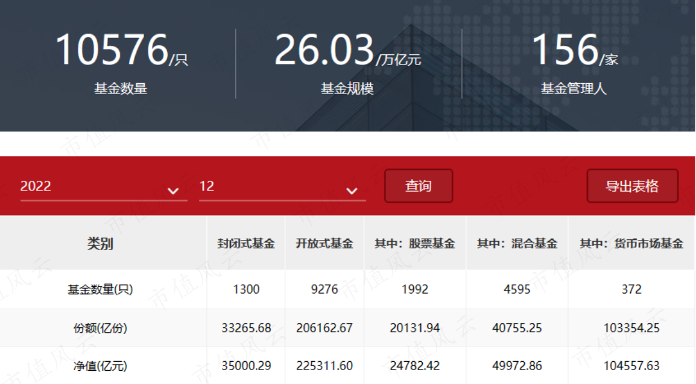This screenshot has height=384, width=696.
Task: Click the year dropdown chevron arrow
Action: (173, 191)
